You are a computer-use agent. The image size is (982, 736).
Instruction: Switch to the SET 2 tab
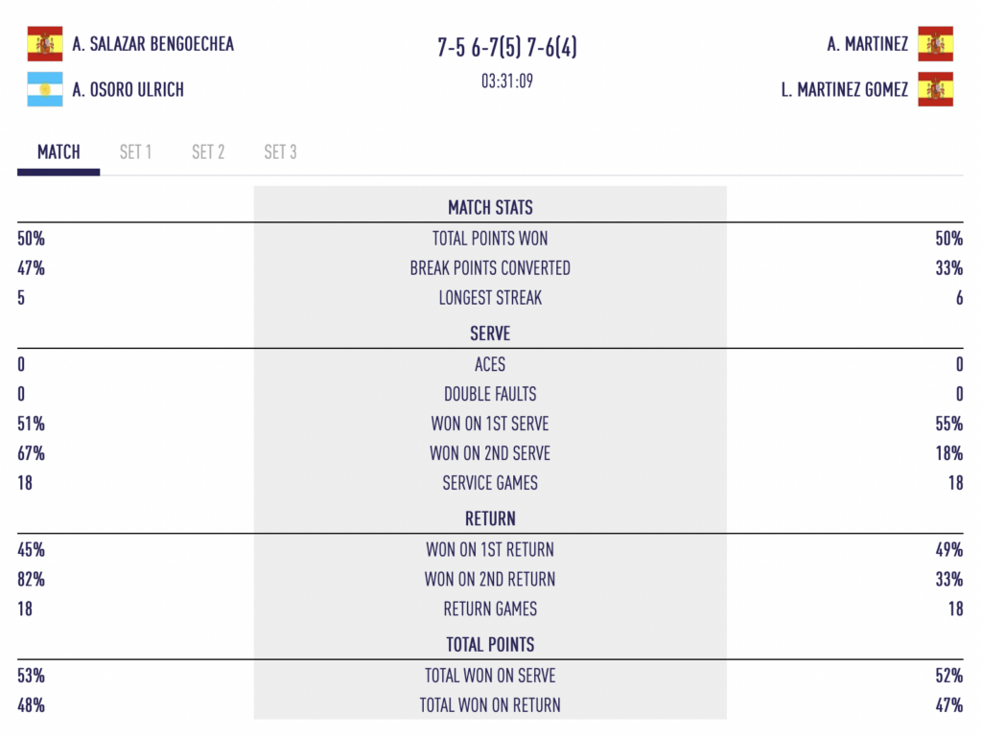[208, 152]
